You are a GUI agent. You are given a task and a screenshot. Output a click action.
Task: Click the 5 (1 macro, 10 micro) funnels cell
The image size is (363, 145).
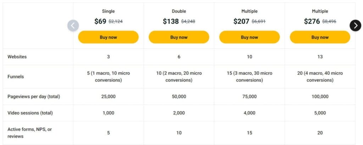pos(108,77)
